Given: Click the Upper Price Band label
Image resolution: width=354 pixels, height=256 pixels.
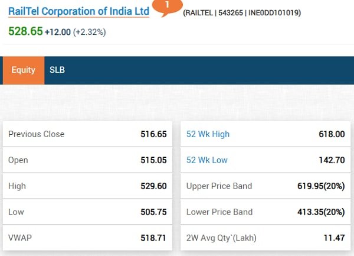Looking at the screenshot, I should [219, 186].
